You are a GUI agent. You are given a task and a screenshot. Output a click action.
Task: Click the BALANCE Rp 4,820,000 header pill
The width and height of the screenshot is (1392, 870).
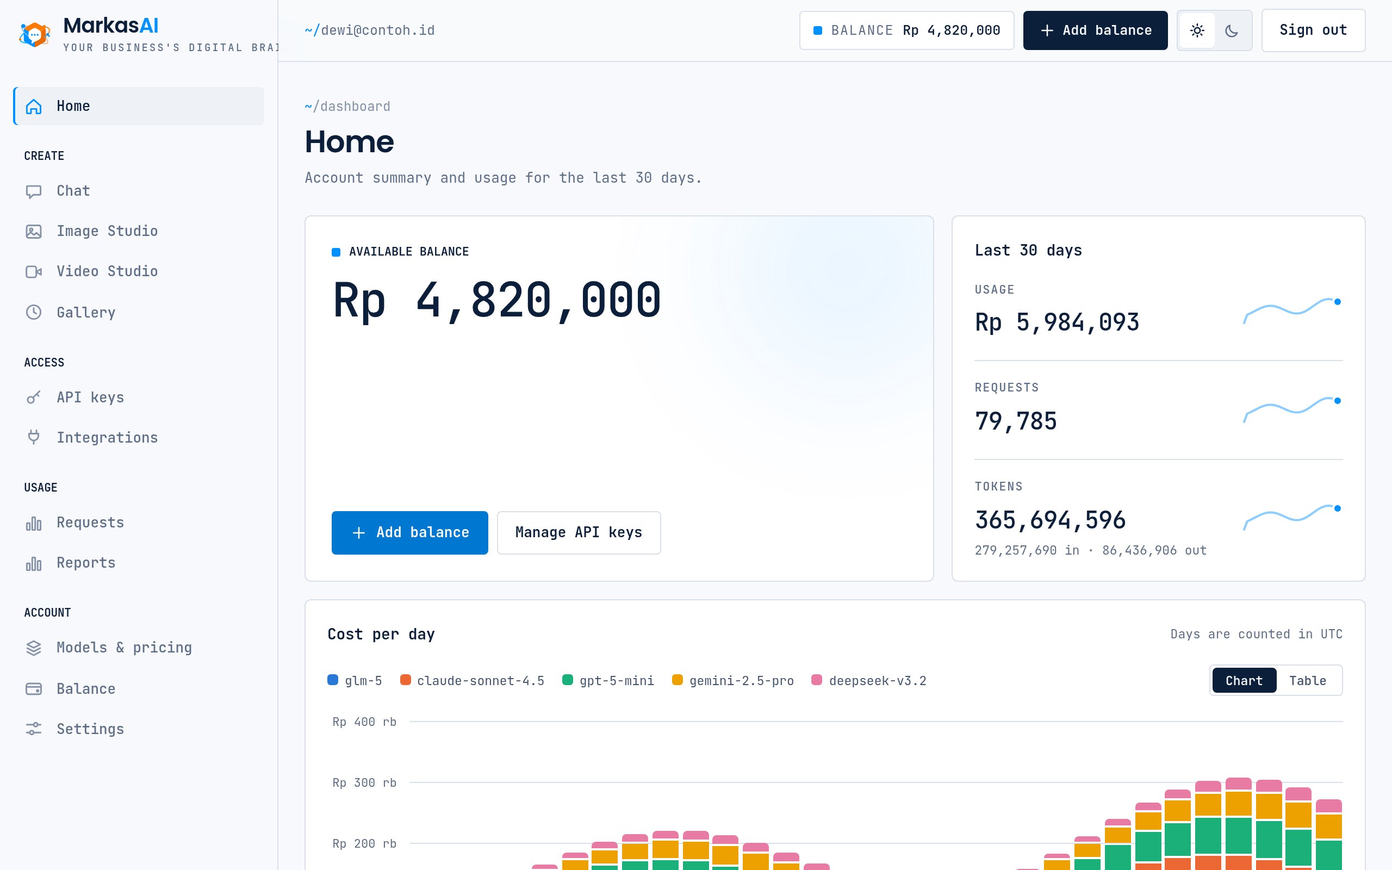906,30
